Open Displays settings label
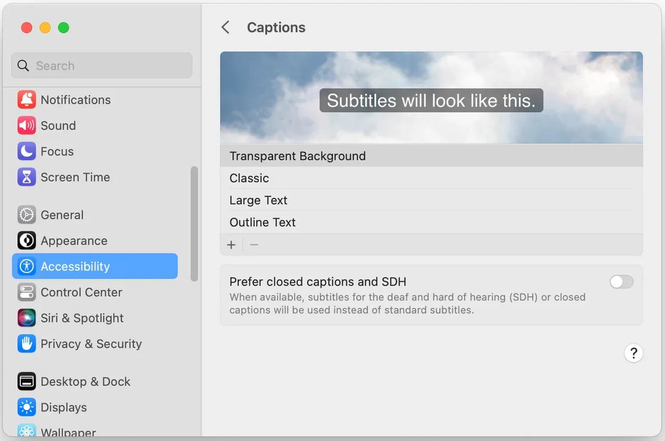665x441 pixels. pos(64,407)
